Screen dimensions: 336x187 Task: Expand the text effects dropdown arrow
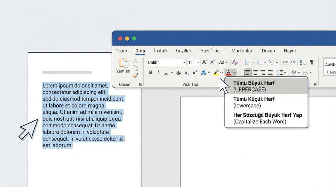pyautogui.click(x=209, y=73)
